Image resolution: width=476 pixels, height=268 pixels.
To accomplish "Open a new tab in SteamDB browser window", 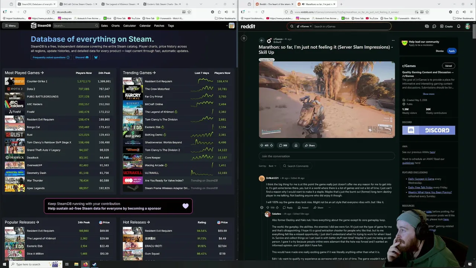I will (187, 4).
